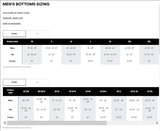This screenshot has height=131, width=160.
Task: Click the M size waist cell 32 - 34 1/2"
Action: pos(71,48)
